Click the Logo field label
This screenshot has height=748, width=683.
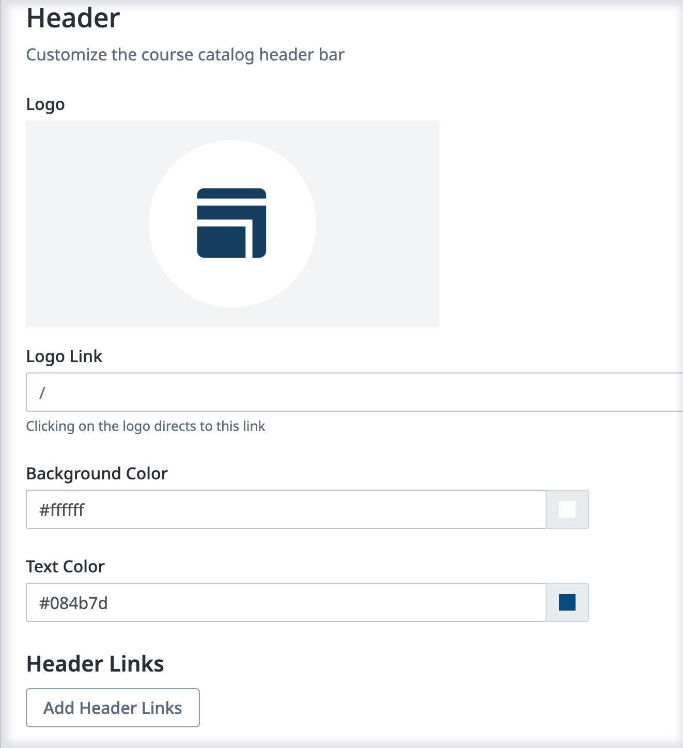click(45, 104)
